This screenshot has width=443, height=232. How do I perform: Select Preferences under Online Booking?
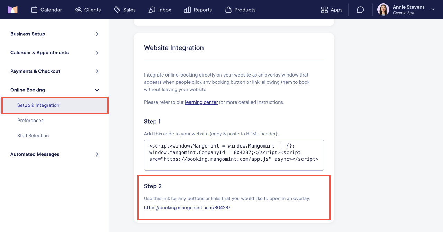point(30,121)
